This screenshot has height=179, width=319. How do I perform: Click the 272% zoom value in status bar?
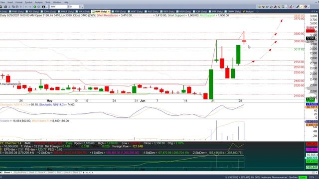[312, 178]
